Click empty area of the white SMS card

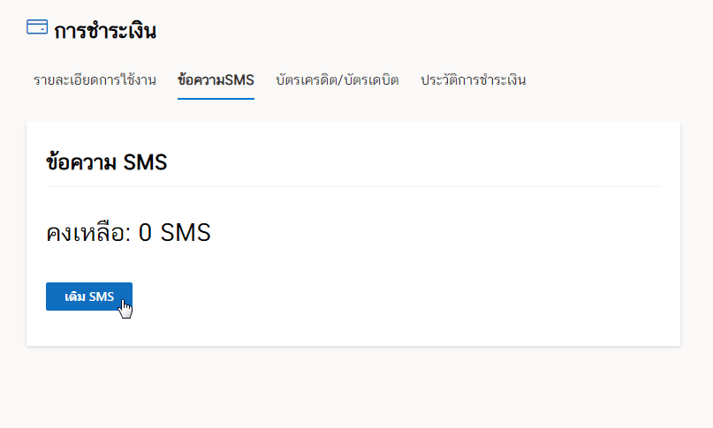pos(409,273)
